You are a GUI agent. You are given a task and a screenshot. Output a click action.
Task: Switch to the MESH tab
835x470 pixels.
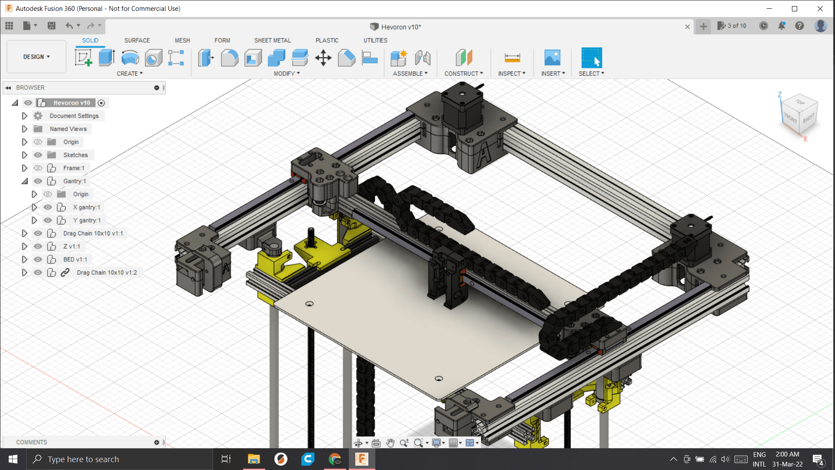pyautogui.click(x=182, y=40)
